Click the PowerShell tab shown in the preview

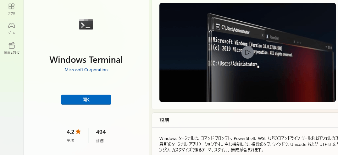tap(273, 37)
